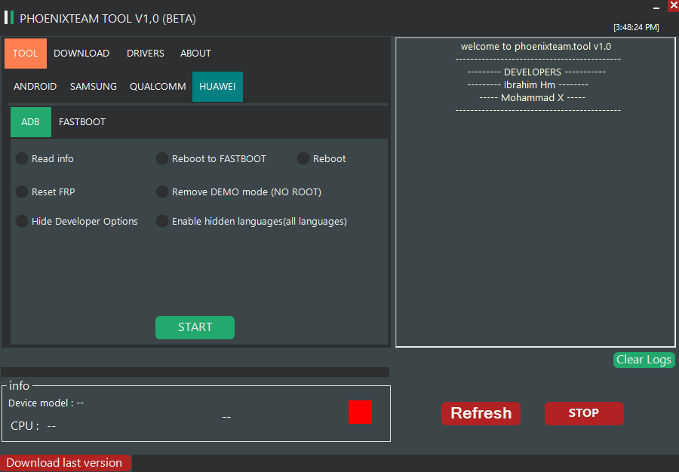Click the green START button
The height and width of the screenshot is (472, 679).
(x=195, y=327)
